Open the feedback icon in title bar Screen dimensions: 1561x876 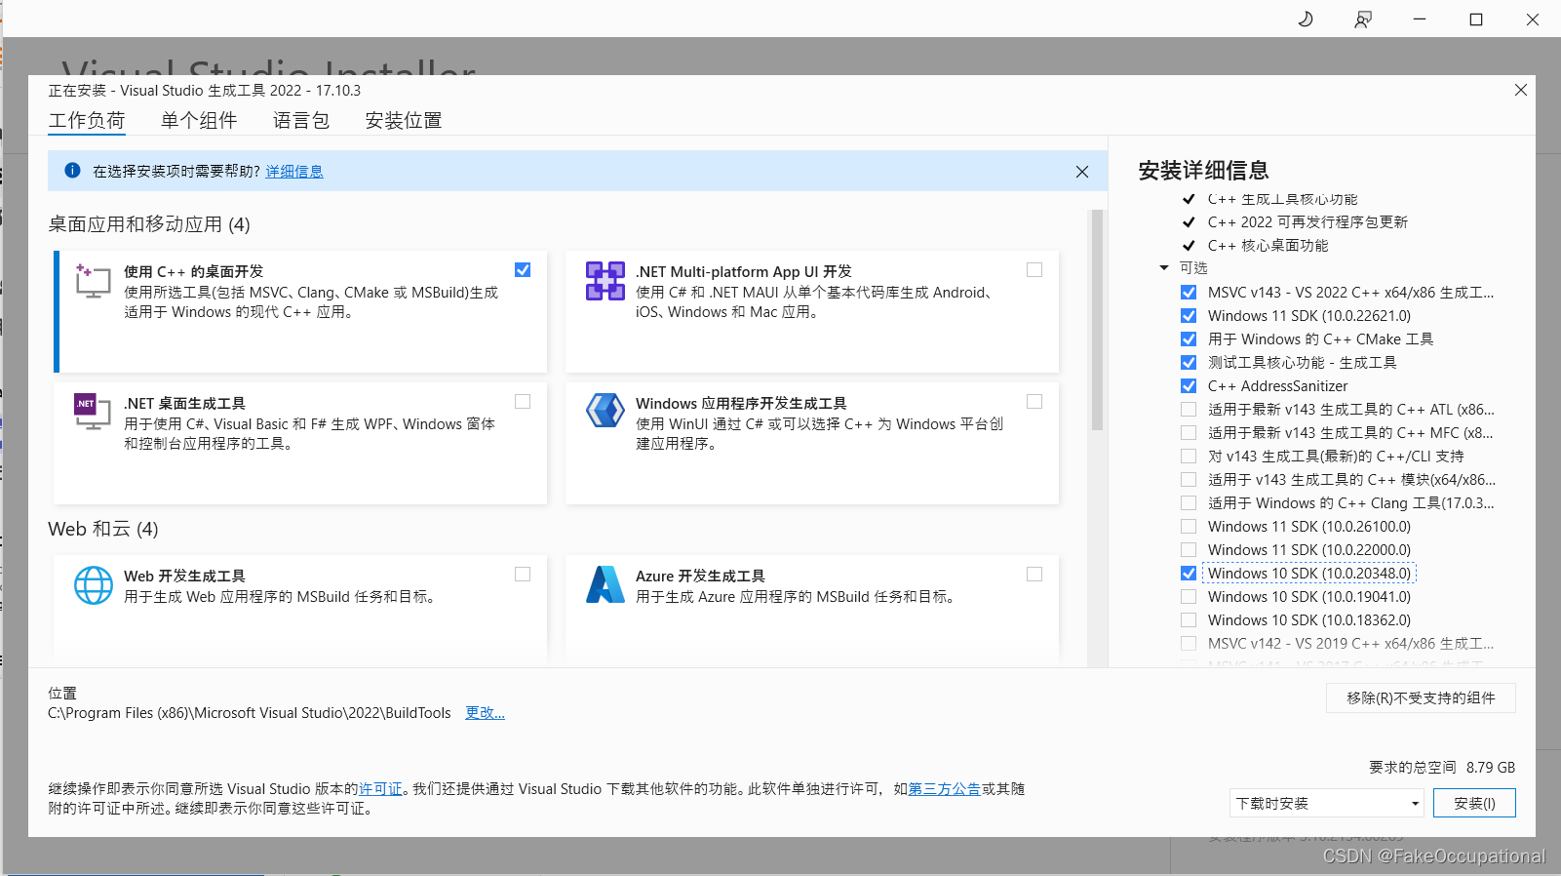pos(1363,20)
